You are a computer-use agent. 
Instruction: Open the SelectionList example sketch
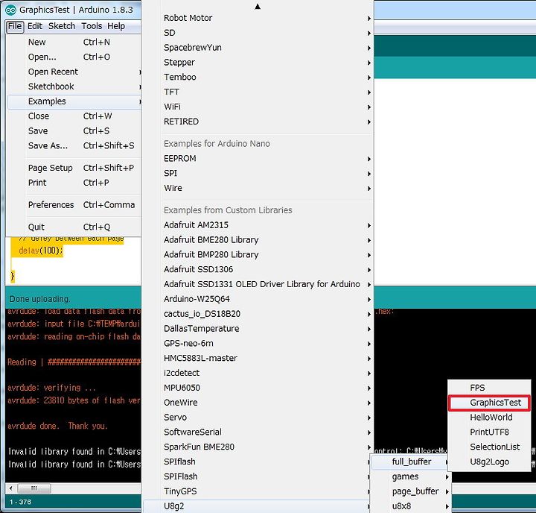tap(490, 447)
